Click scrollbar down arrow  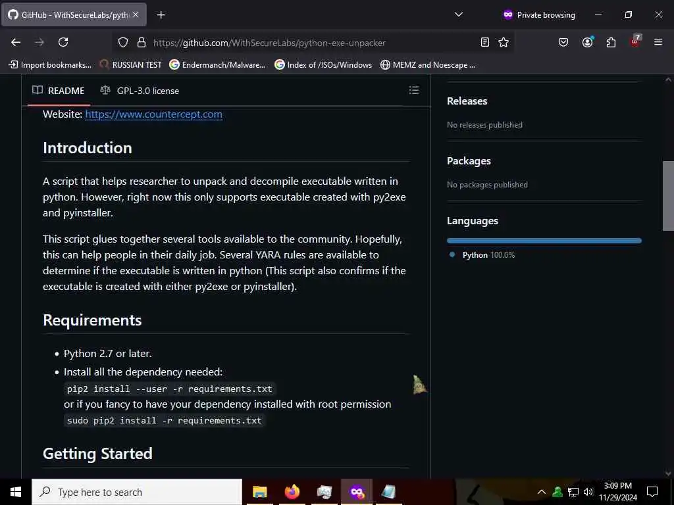click(668, 473)
